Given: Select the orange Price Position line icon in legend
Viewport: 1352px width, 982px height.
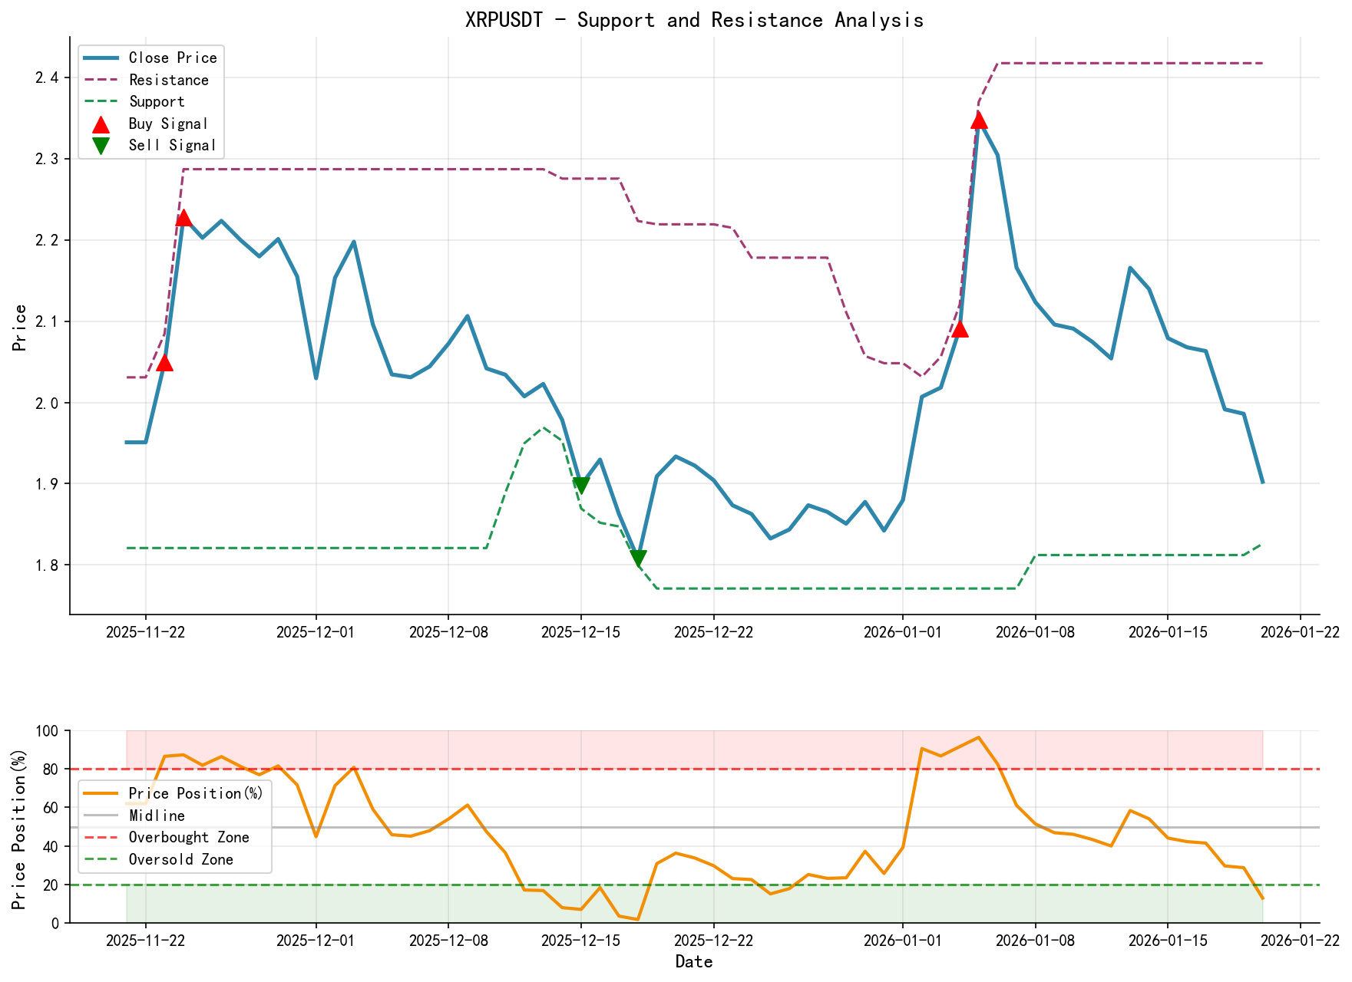Looking at the screenshot, I should pyautogui.click(x=102, y=793).
